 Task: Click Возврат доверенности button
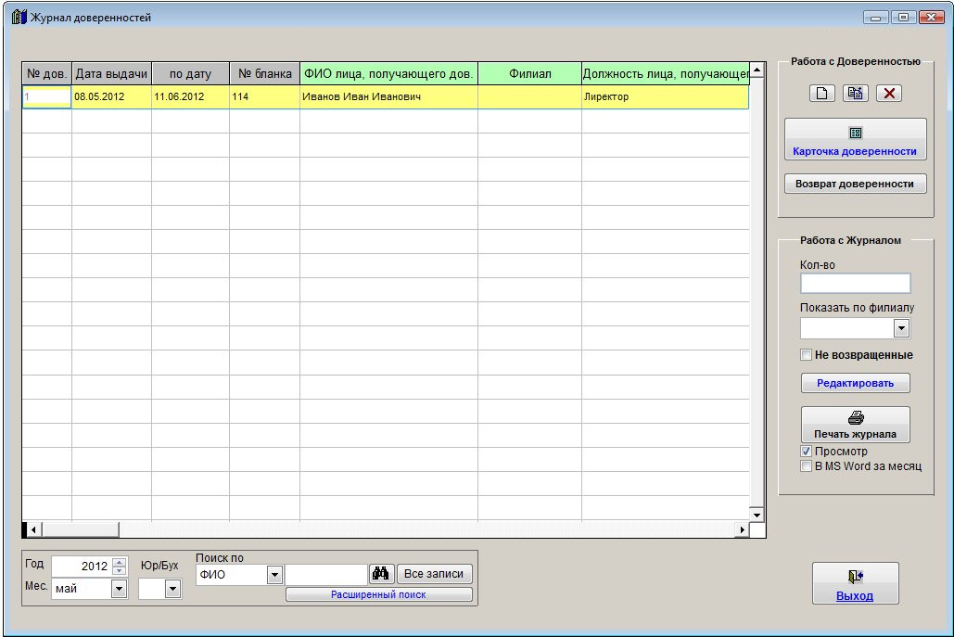[x=856, y=184]
